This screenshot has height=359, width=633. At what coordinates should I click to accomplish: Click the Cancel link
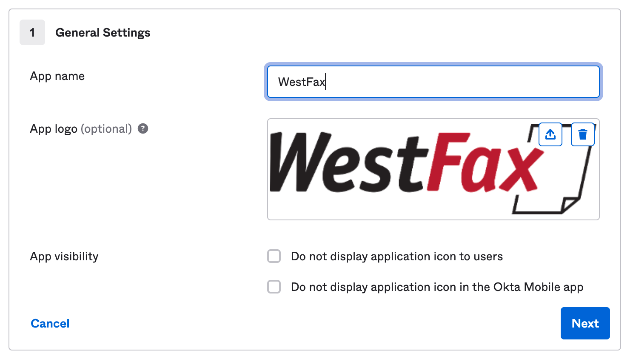50,323
